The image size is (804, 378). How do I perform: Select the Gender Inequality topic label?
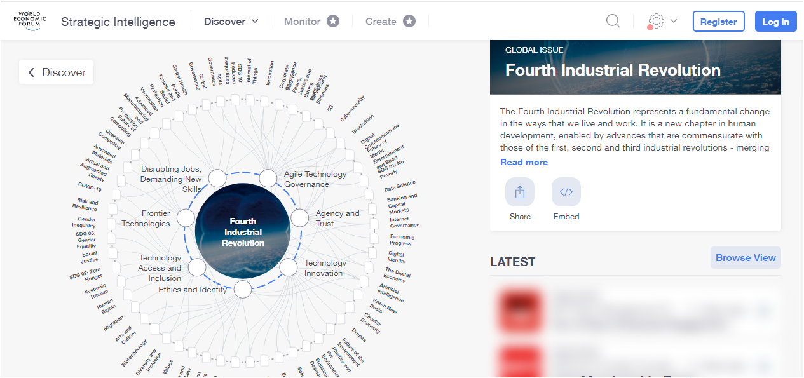[x=83, y=222]
